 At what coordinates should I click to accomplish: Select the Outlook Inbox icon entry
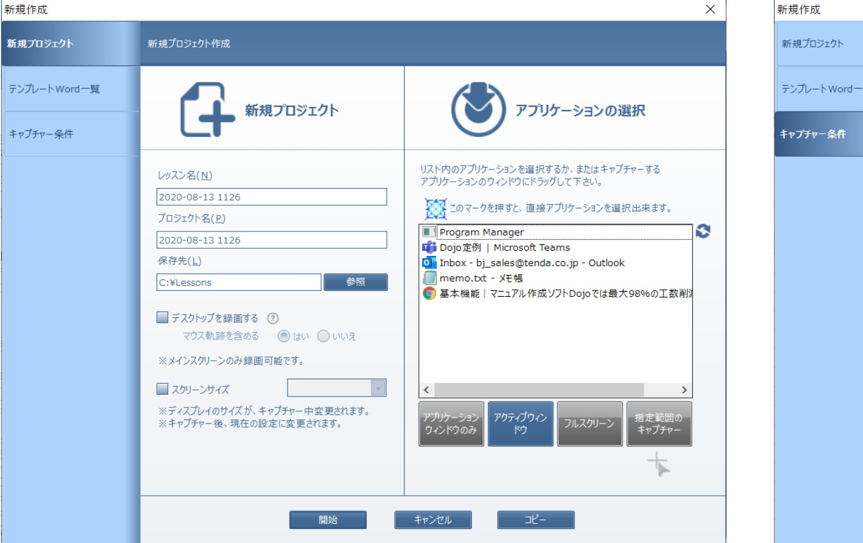429,263
